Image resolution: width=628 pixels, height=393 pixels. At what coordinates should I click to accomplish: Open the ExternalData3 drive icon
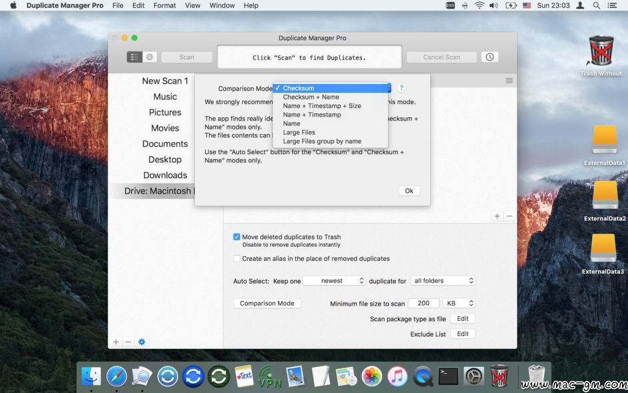[x=603, y=254]
